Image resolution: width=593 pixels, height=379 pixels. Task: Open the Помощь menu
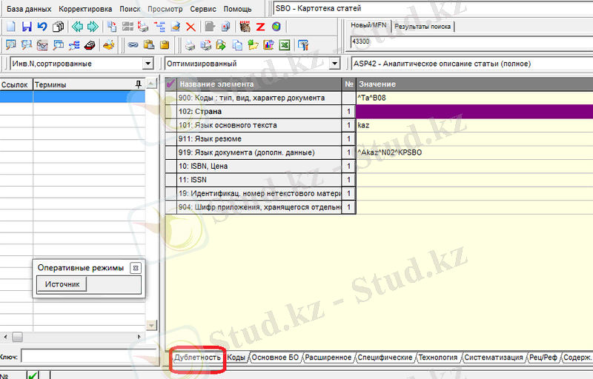point(237,9)
